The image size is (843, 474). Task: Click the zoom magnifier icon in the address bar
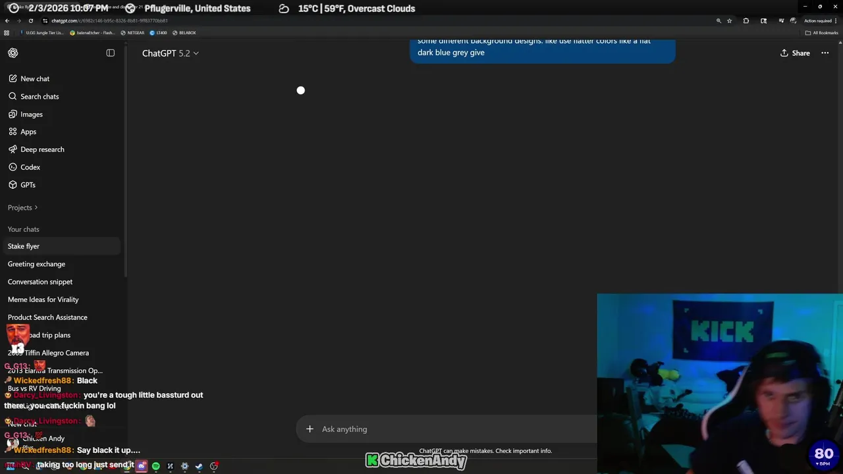(719, 20)
